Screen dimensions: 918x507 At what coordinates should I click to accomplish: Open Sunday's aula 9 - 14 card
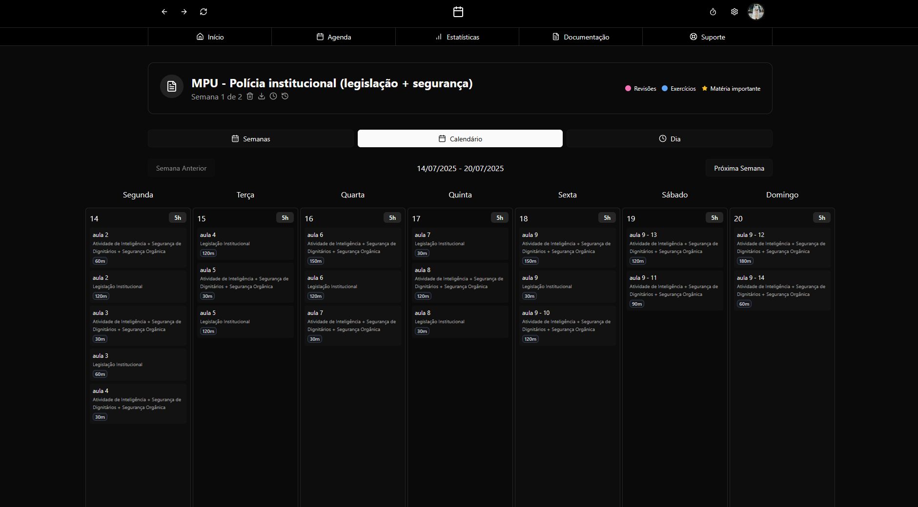coord(782,291)
